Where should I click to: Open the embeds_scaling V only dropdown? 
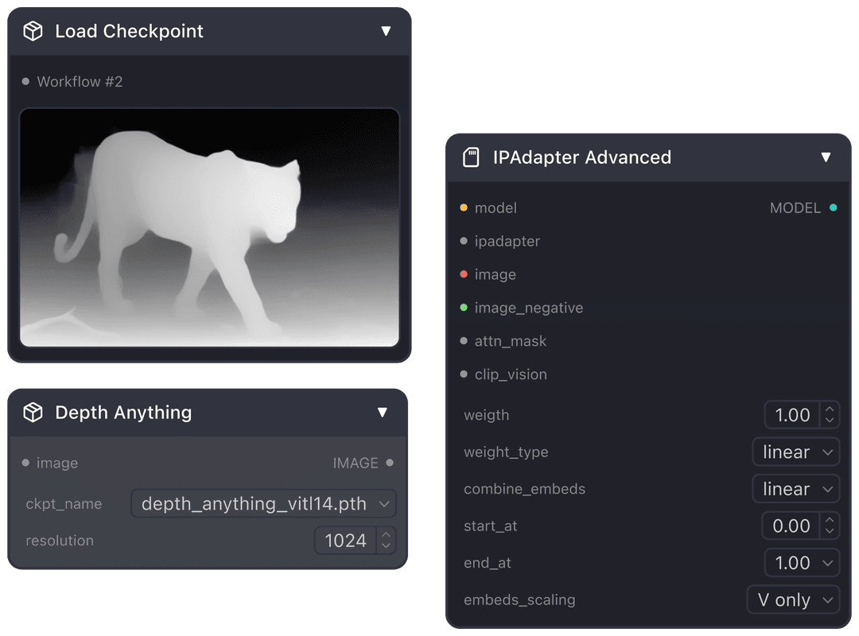793,599
